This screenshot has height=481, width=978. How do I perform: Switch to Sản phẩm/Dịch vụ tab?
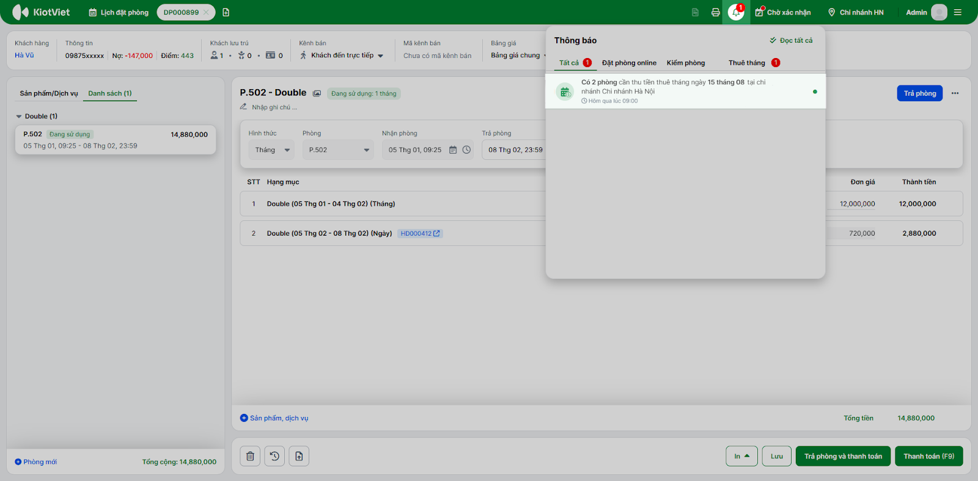pos(49,93)
